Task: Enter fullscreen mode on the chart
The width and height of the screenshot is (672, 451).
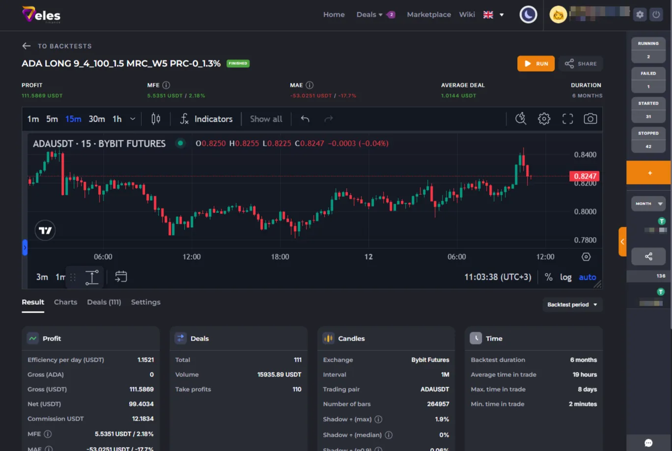Action: click(x=567, y=118)
